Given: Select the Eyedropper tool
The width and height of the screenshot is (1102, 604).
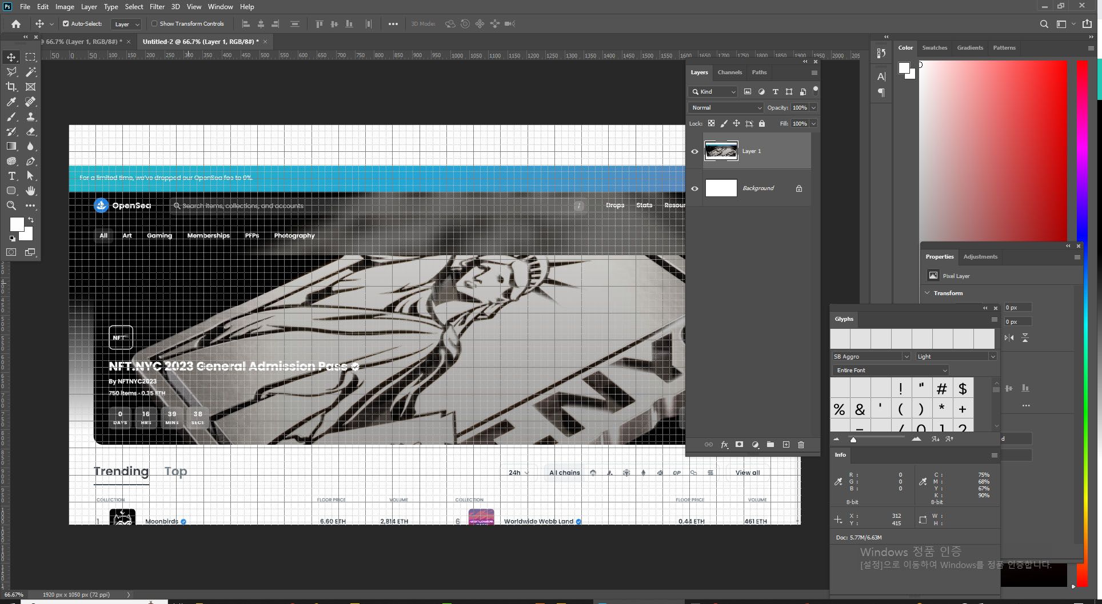Looking at the screenshot, I should pos(11,102).
